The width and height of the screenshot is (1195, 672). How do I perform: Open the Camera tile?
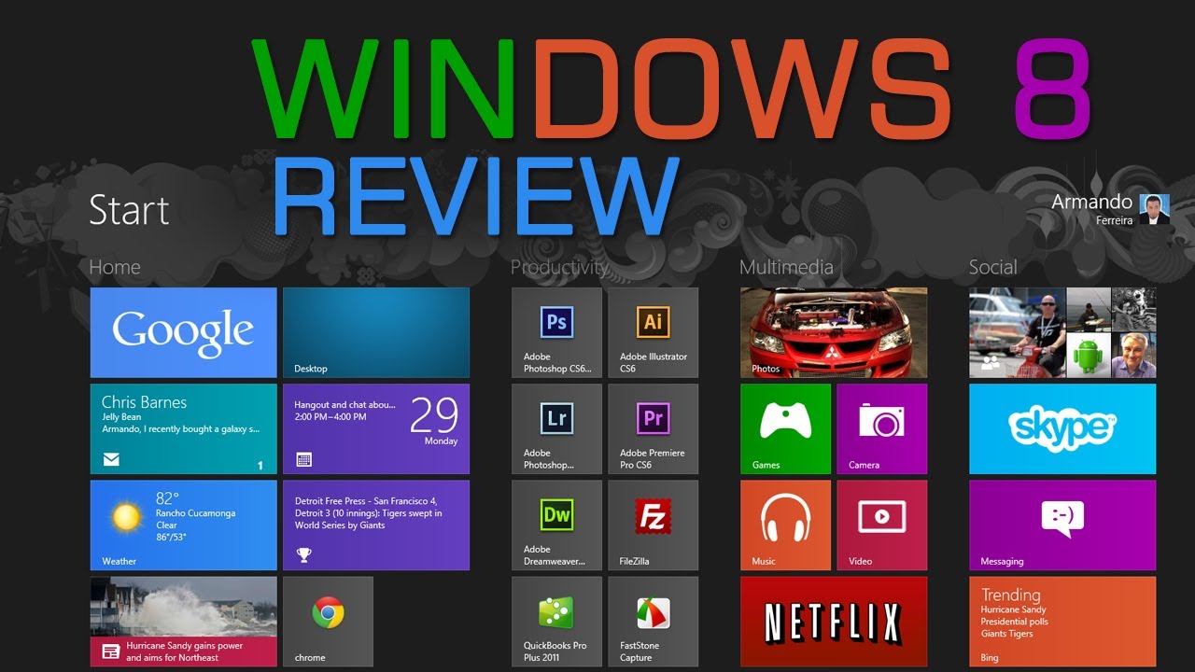point(882,428)
